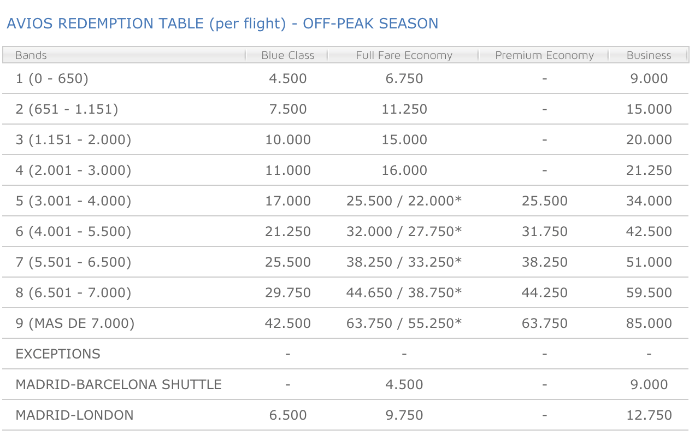The height and width of the screenshot is (447, 695).
Task: Click the Blue Class column header
Action: [288, 55]
